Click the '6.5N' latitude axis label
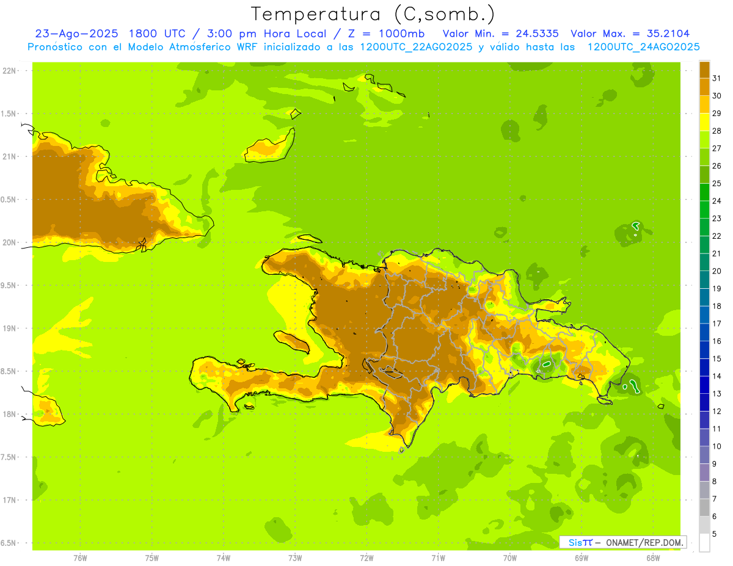This screenshot has height=566, width=733. (9, 543)
